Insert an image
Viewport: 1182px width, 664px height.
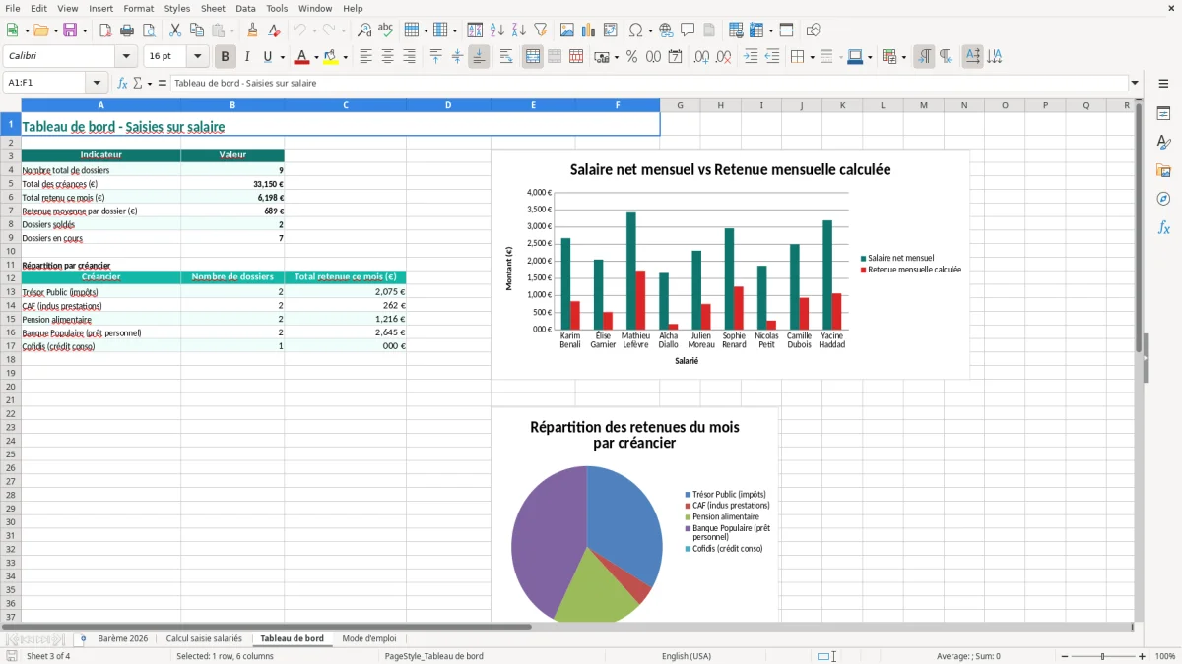click(x=567, y=30)
